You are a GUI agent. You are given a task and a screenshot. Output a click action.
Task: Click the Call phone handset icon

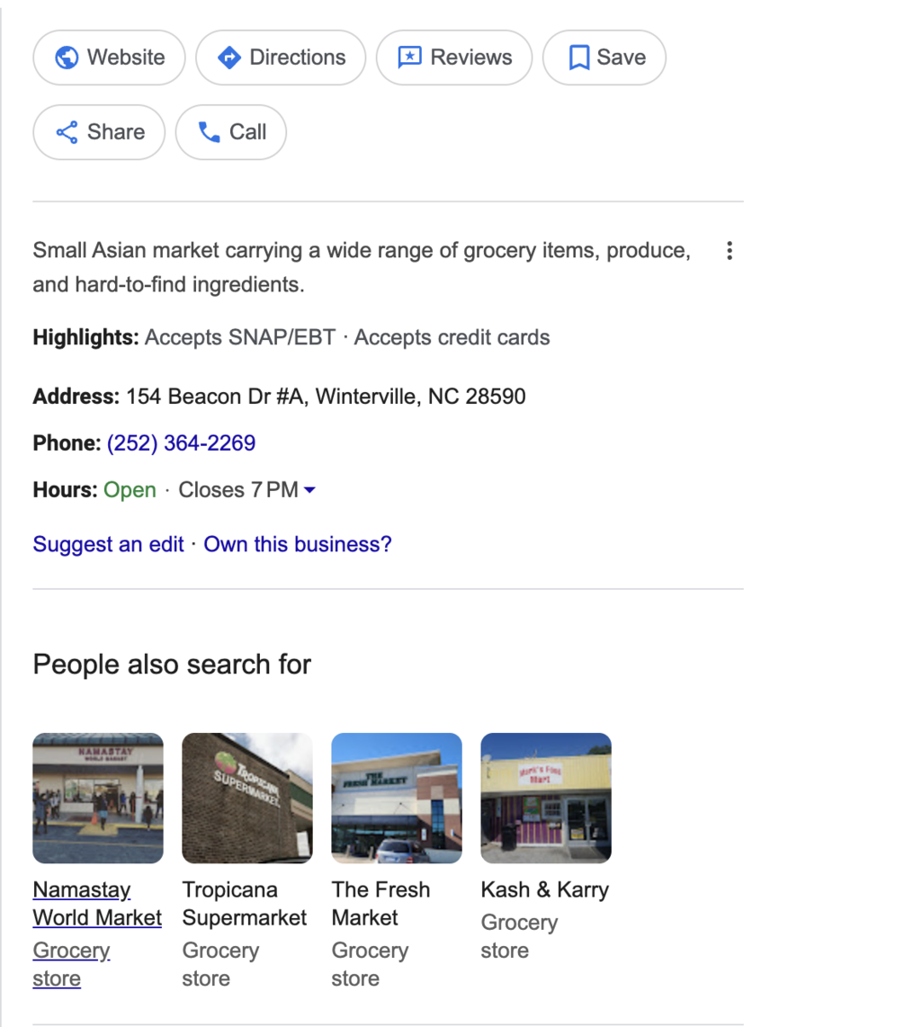pos(210,132)
